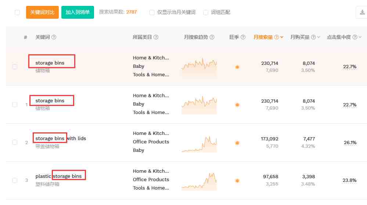
Task: Open storage bins with lids keyword
Action: point(61,138)
